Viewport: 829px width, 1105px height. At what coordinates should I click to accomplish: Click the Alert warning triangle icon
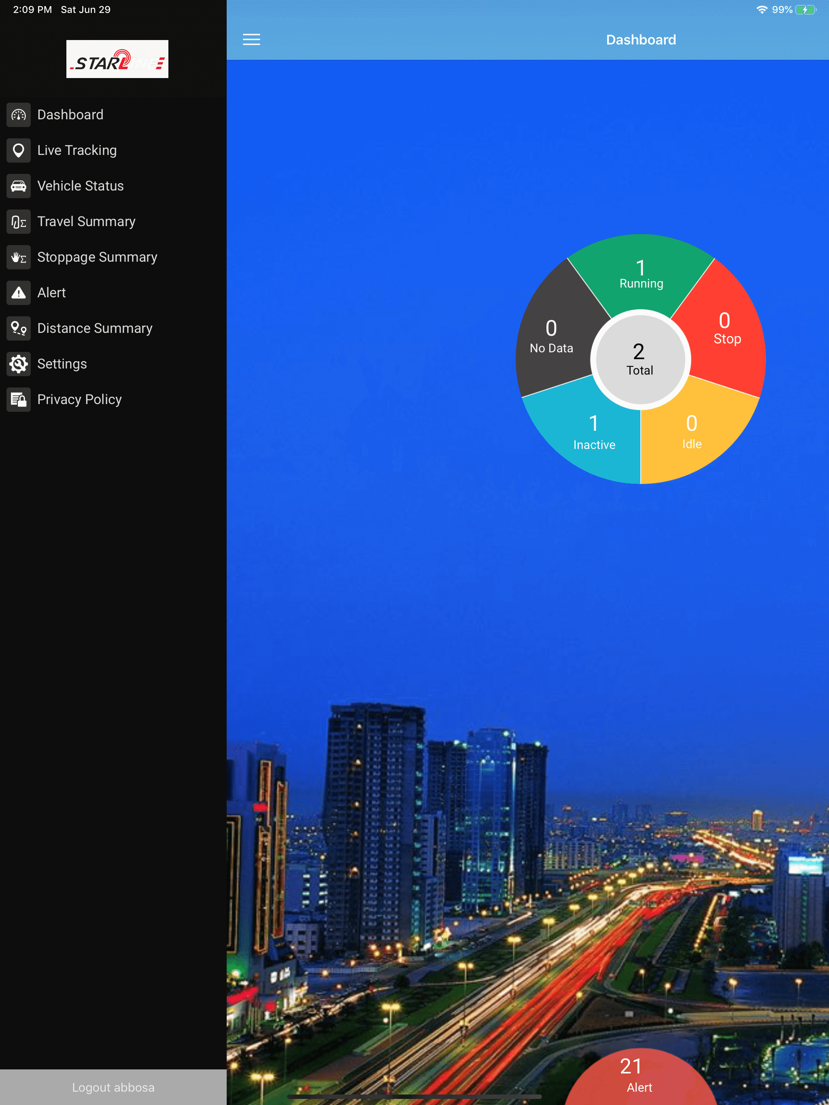[x=19, y=293]
